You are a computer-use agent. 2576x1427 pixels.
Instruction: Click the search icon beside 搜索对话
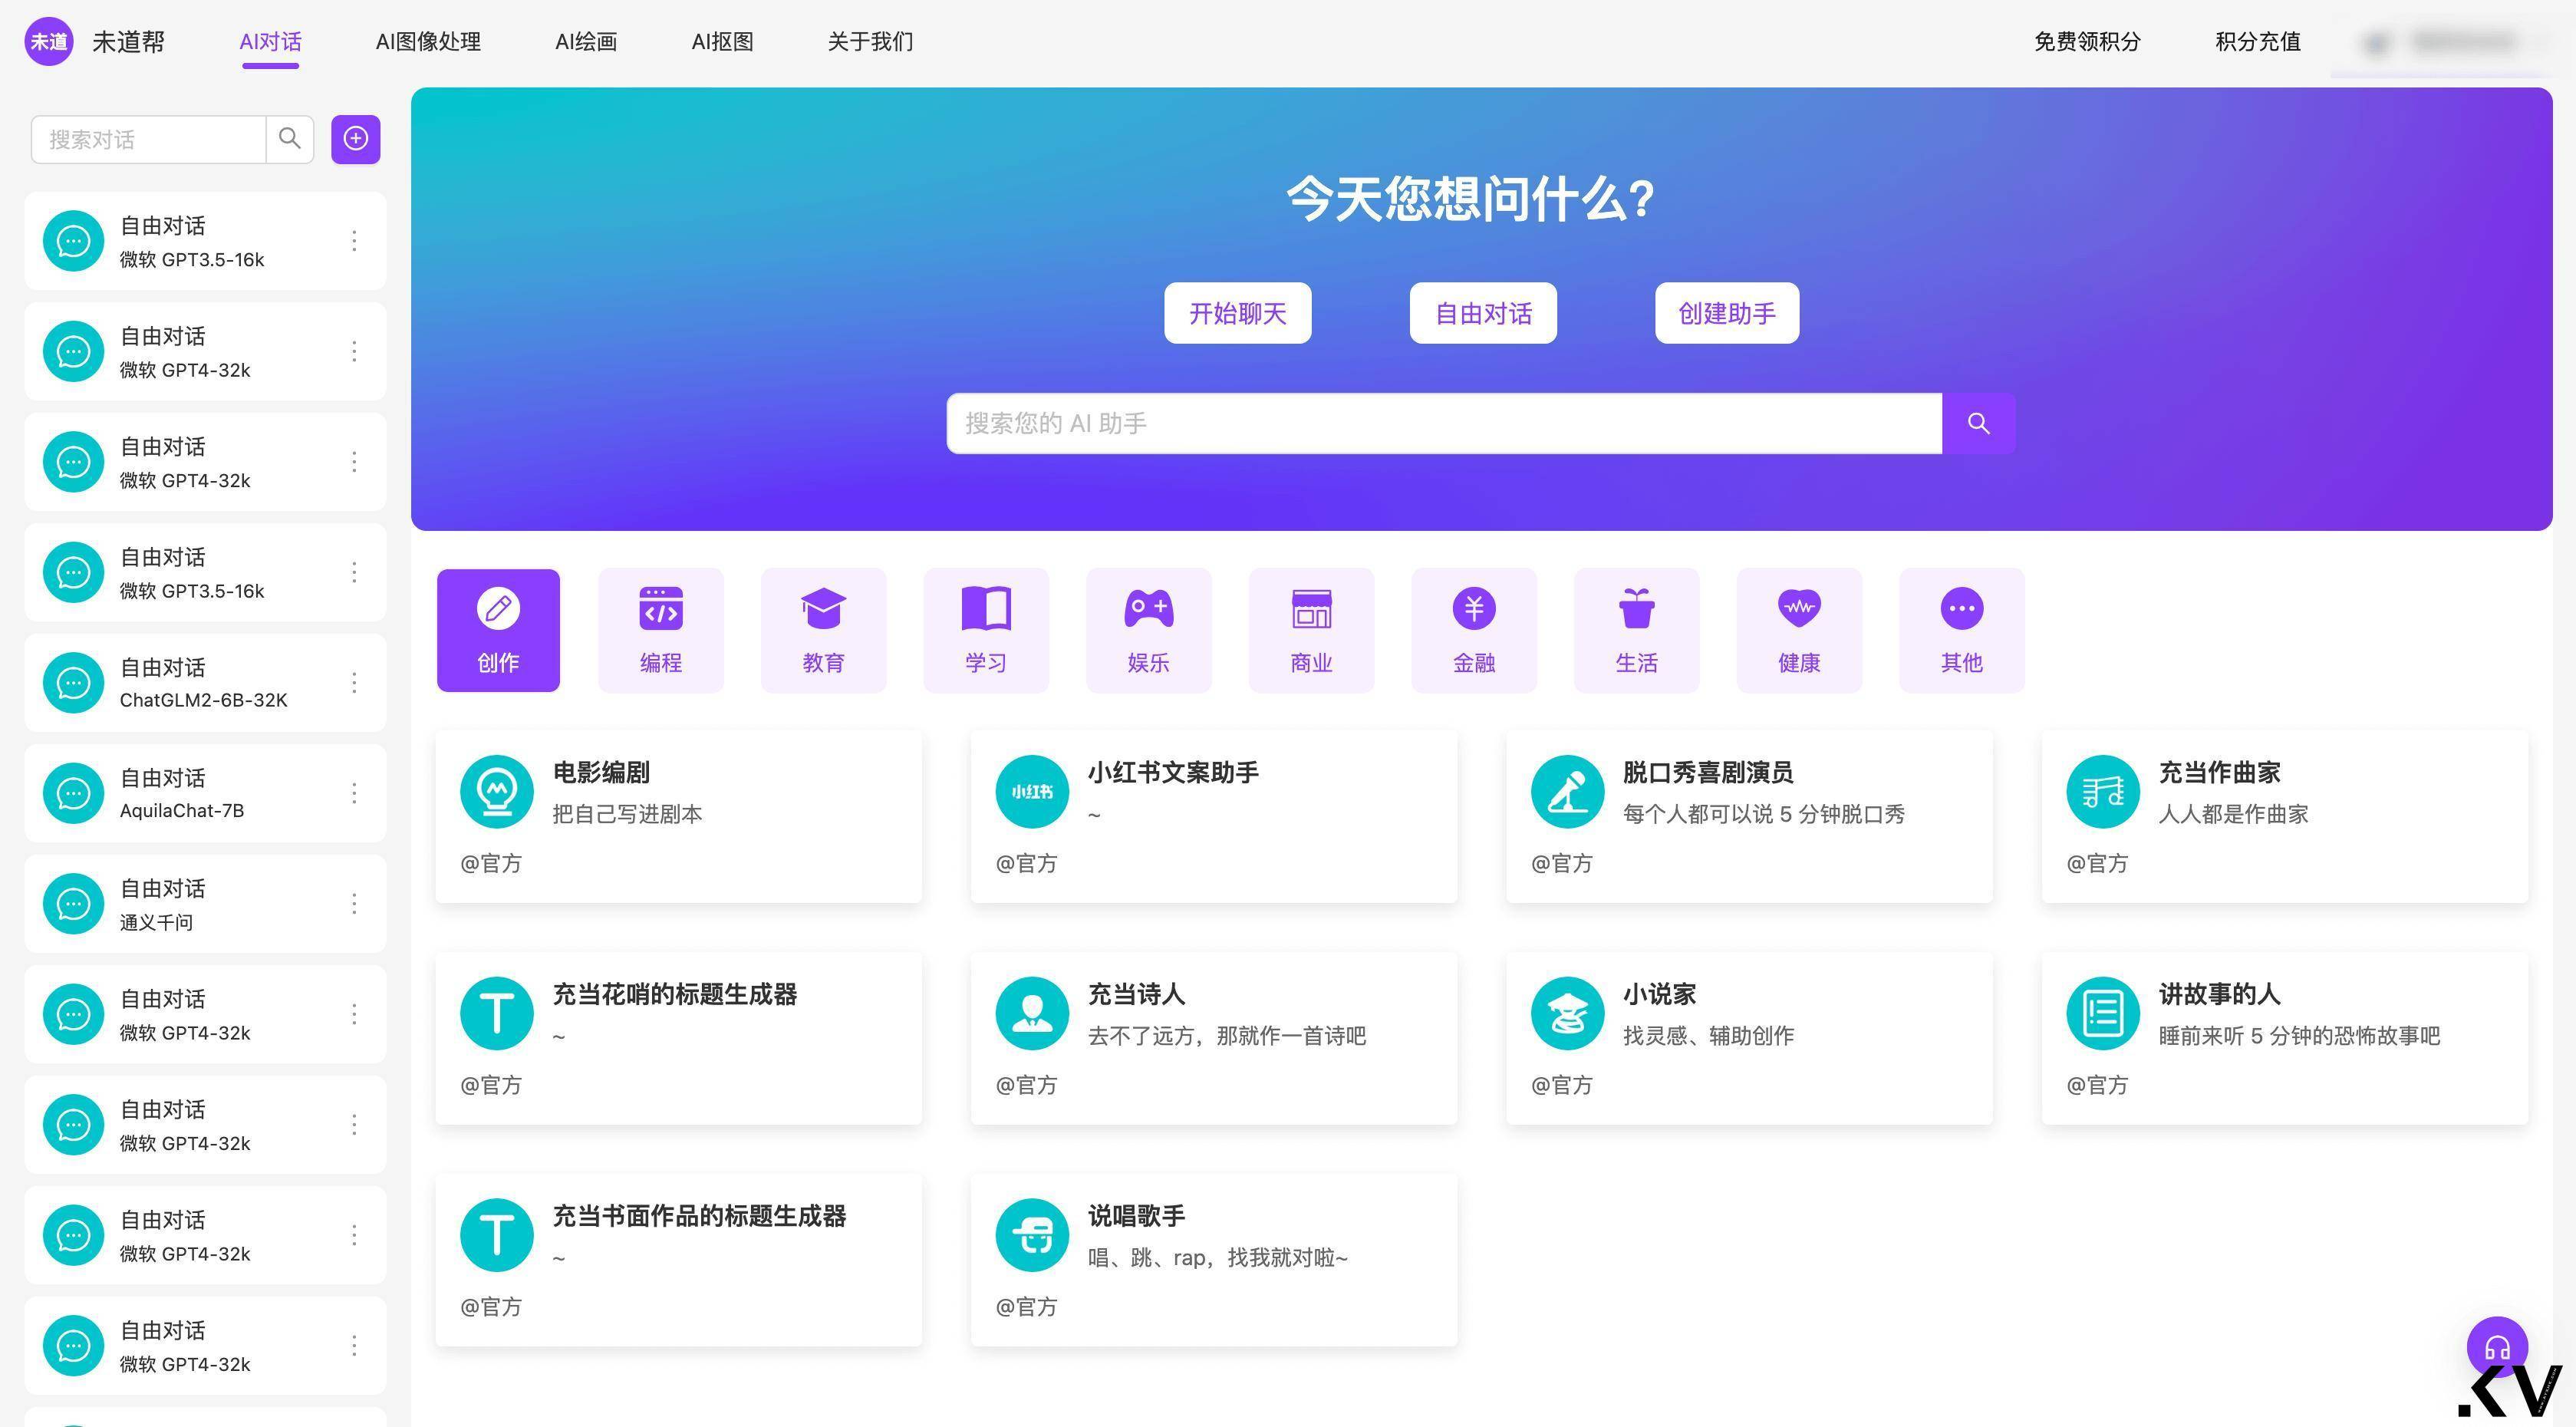pyautogui.click(x=290, y=139)
